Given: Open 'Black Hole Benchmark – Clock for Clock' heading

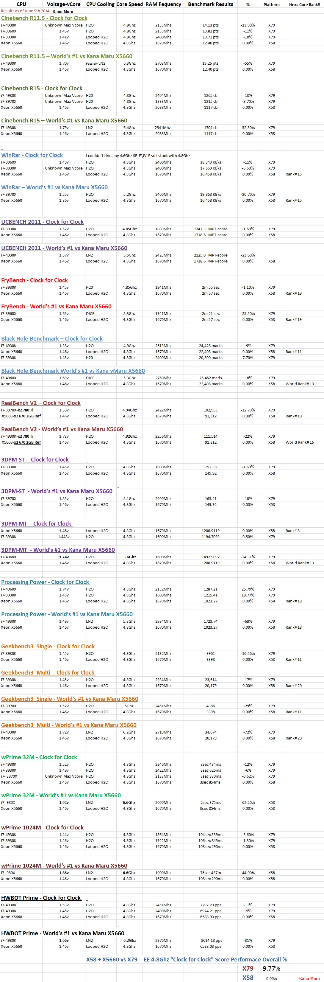Looking at the screenshot, I should [52, 338].
